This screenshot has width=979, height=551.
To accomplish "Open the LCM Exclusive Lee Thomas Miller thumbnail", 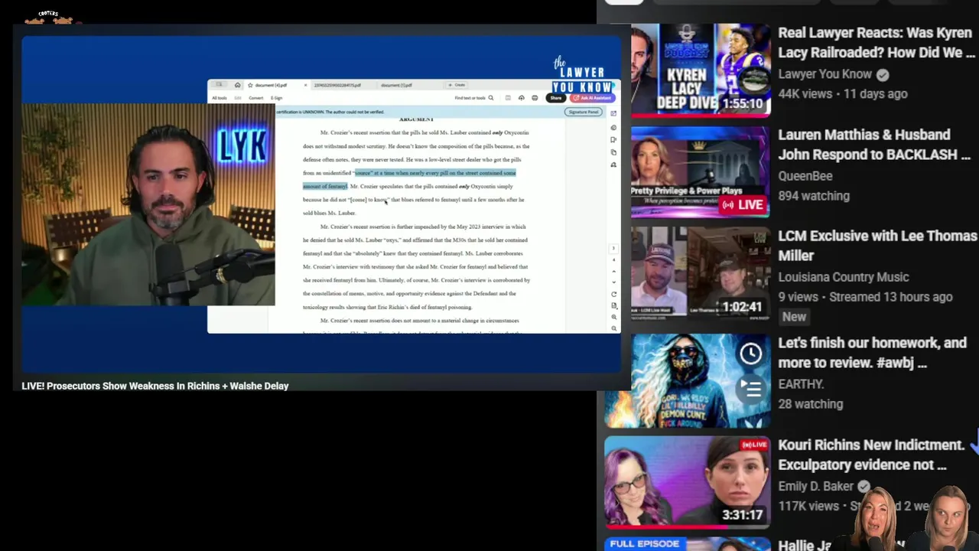I will tap(701, 273).
